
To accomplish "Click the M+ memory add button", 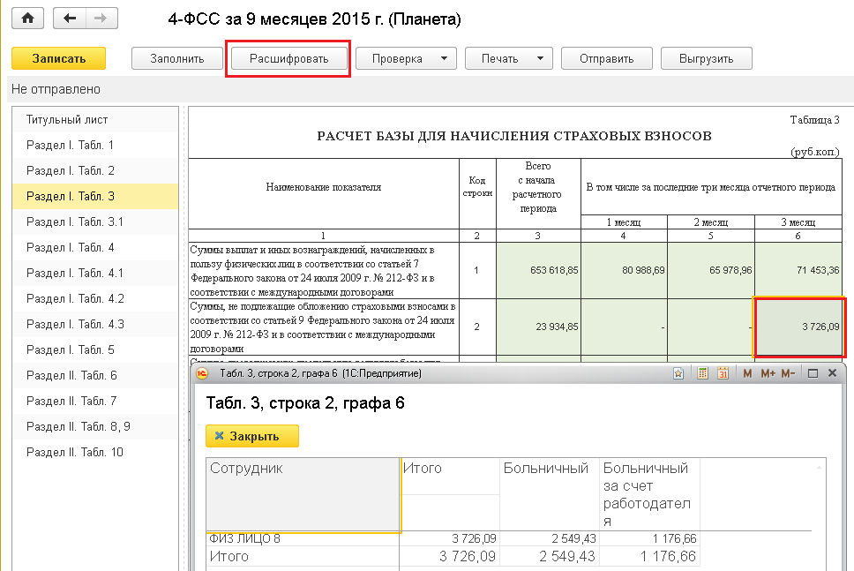I will 768,373.
